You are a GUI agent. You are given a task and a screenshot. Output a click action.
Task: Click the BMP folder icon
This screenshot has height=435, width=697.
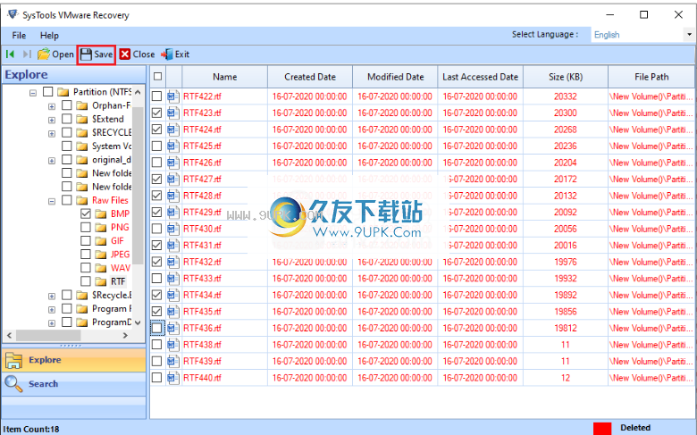point(101,214)
